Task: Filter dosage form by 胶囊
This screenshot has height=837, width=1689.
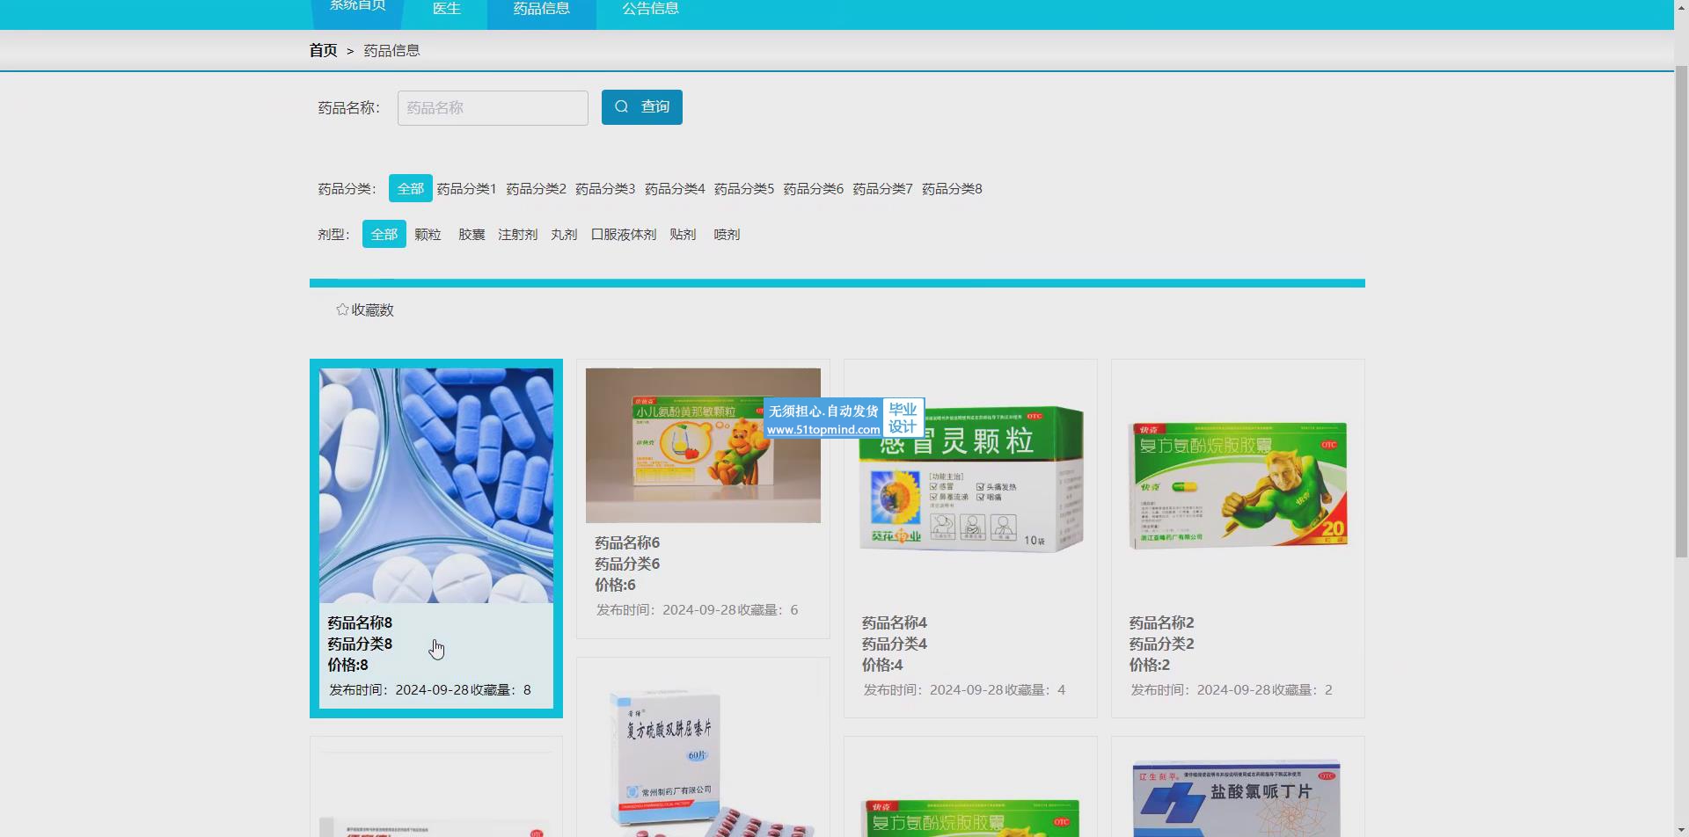Action: click(471, 234)
